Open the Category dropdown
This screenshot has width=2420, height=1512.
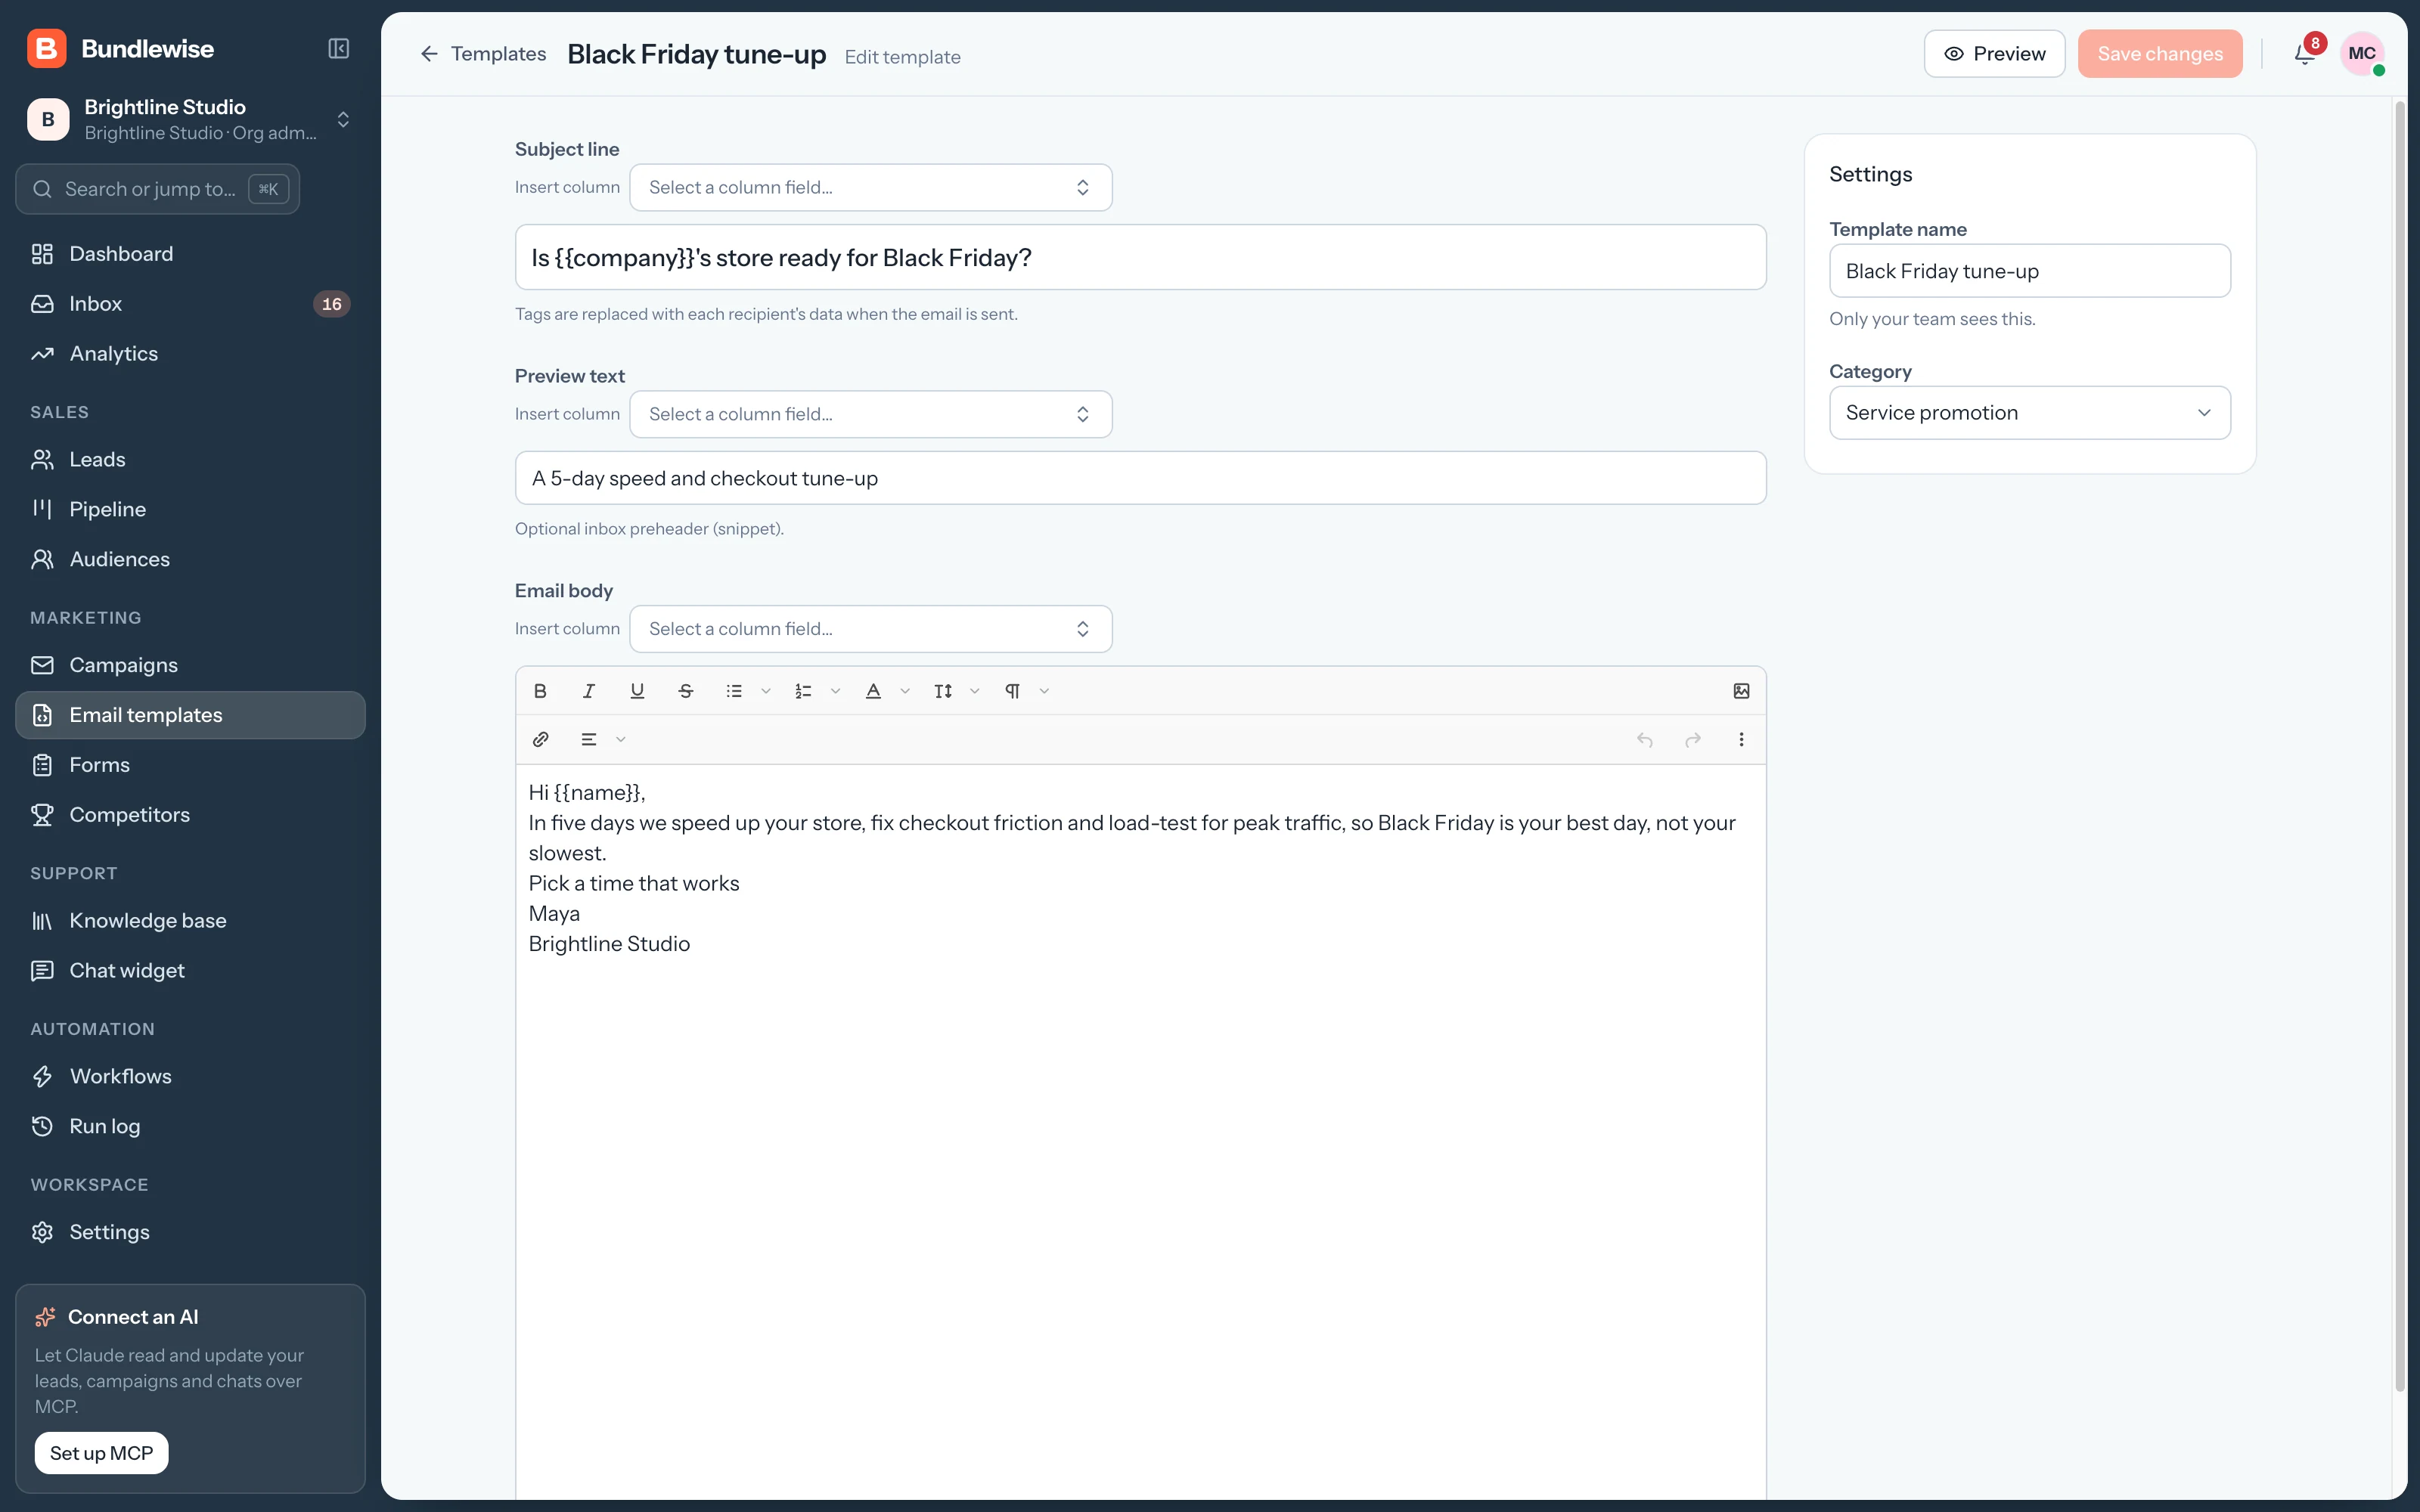2029,413
